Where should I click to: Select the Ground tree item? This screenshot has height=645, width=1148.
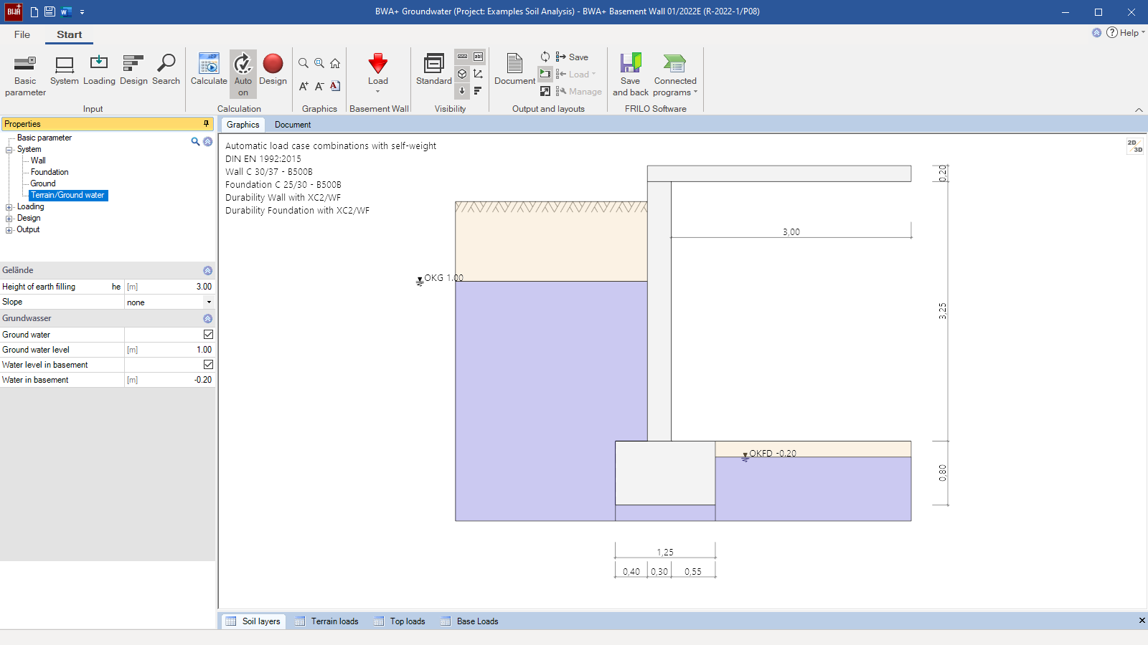[x=43, y=183]
